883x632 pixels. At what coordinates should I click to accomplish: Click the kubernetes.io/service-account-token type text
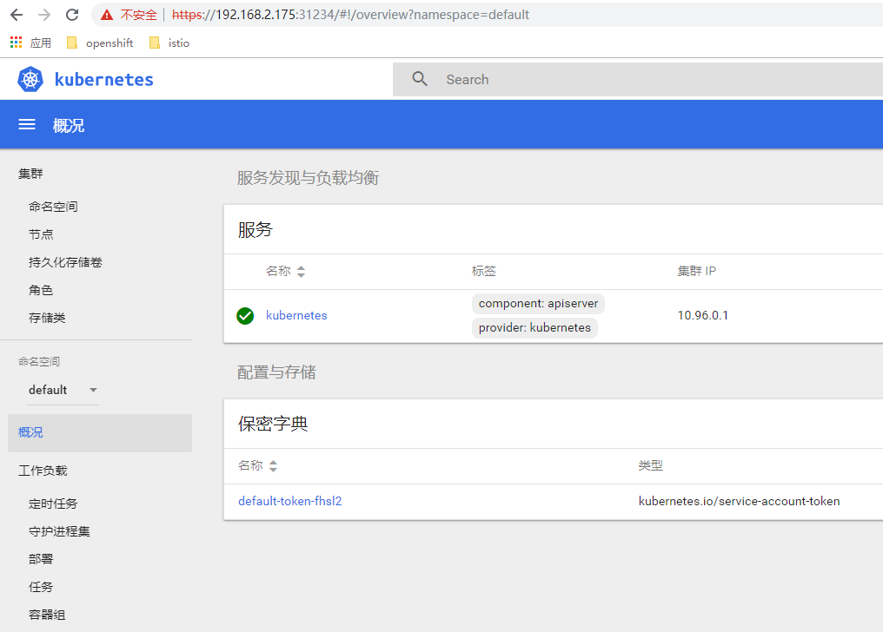pyautogui.click(x=739, y=501)
